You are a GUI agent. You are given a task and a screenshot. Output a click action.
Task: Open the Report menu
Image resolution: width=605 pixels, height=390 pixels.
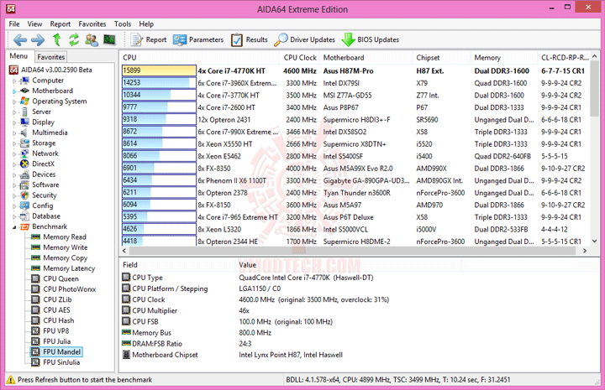60,23
